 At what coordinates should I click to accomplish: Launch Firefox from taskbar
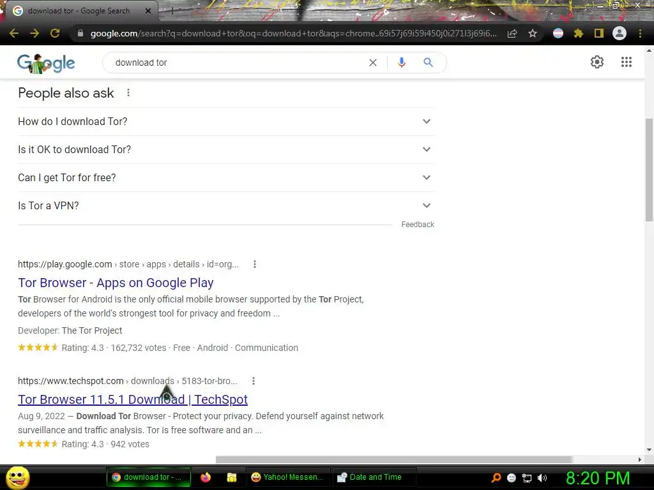(x=206, y=477)
